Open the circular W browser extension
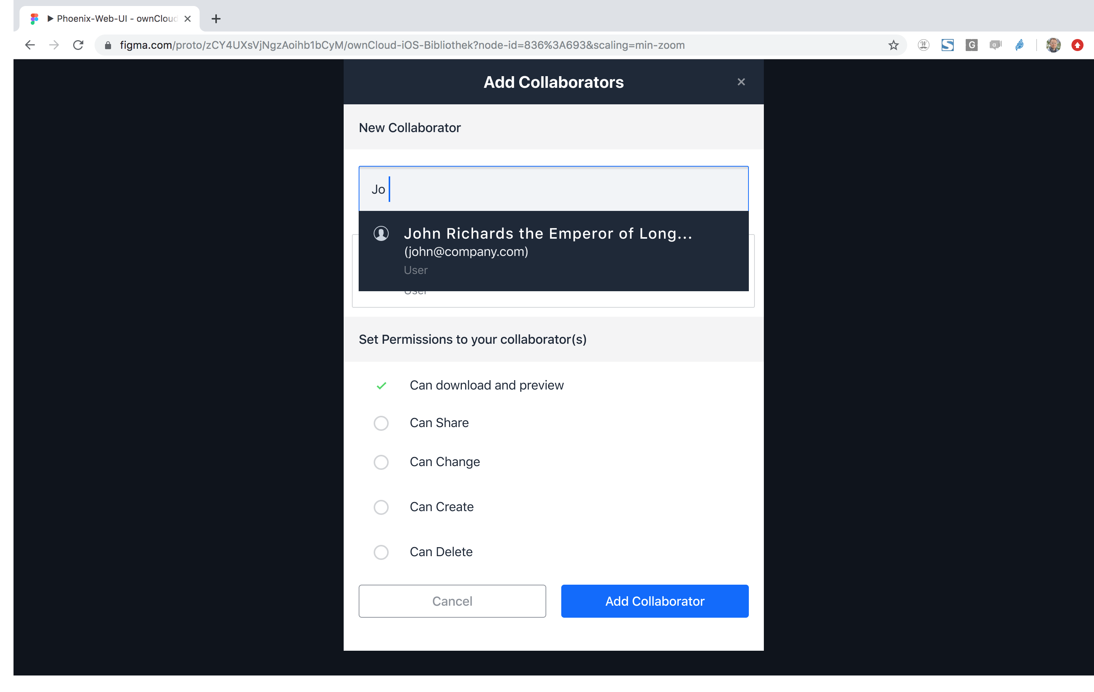This screenshot has height=692, width=1094. 923,45
